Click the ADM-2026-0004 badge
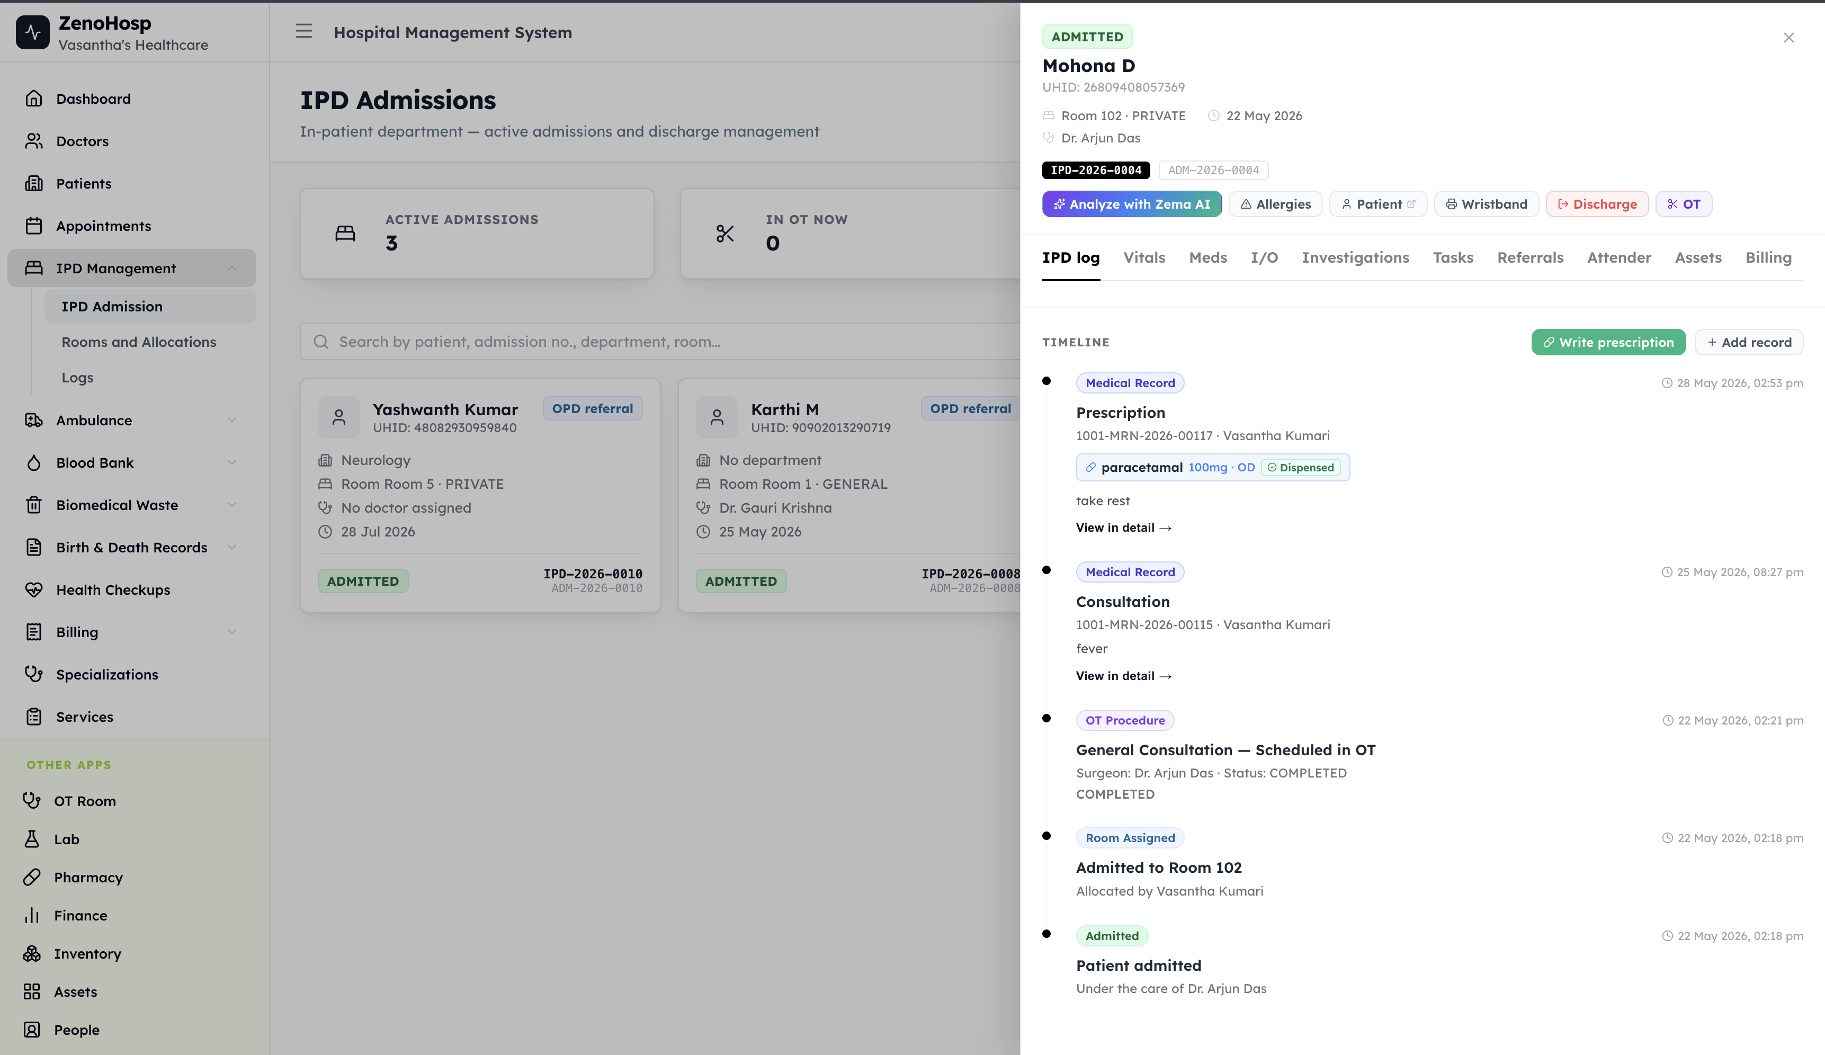This screenshot has height=1055, width=1825. pos(1213,170)
